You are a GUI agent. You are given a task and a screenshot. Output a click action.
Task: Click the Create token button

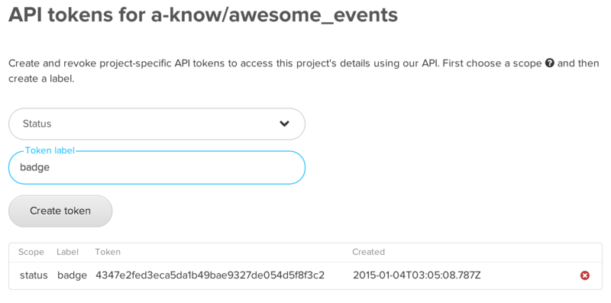[x=60, y=211]
